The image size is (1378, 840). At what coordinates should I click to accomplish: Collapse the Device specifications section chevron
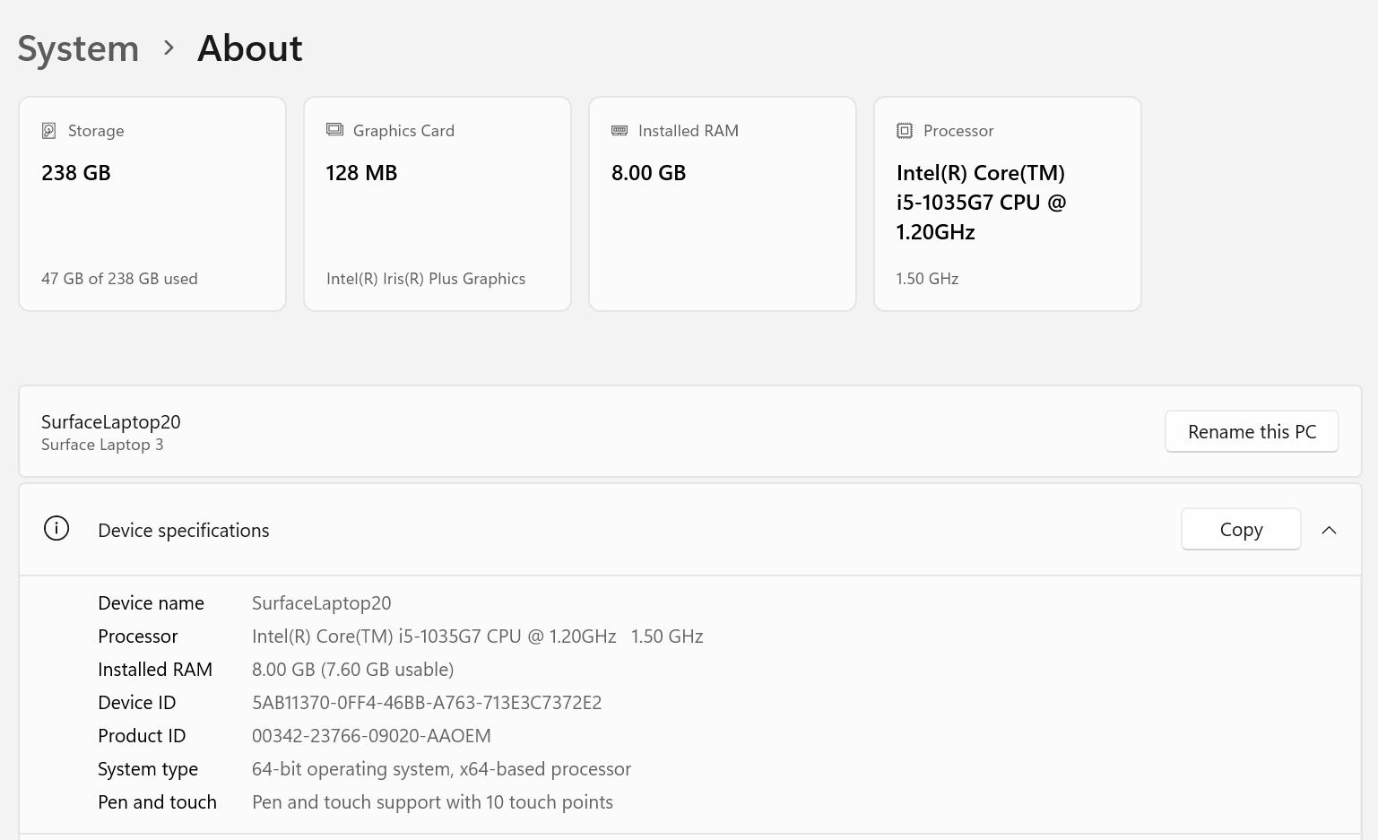[1329, 530]
